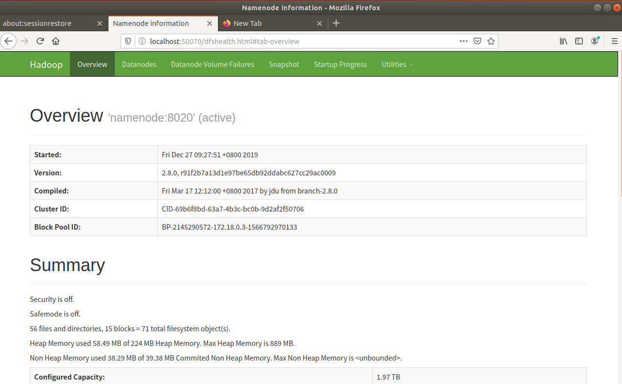Click the 'Configured Capacity:' label
Viewport: 622px width, 384px height.
pos(69,377)
